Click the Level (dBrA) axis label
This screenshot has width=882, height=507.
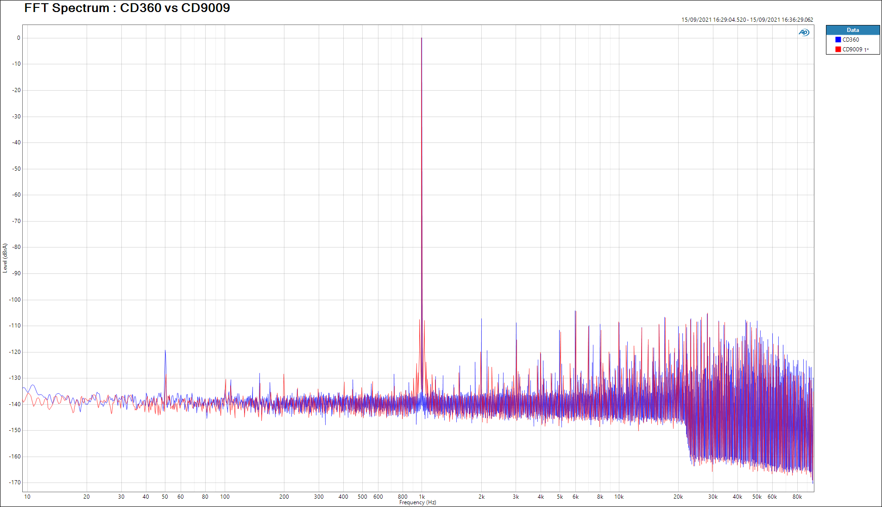[x=5, y=258]
